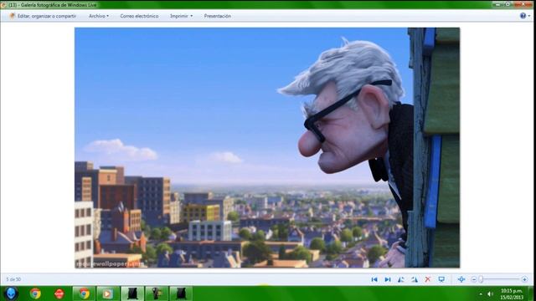
Task: Zoom out with the minus button
Action: 474,279
